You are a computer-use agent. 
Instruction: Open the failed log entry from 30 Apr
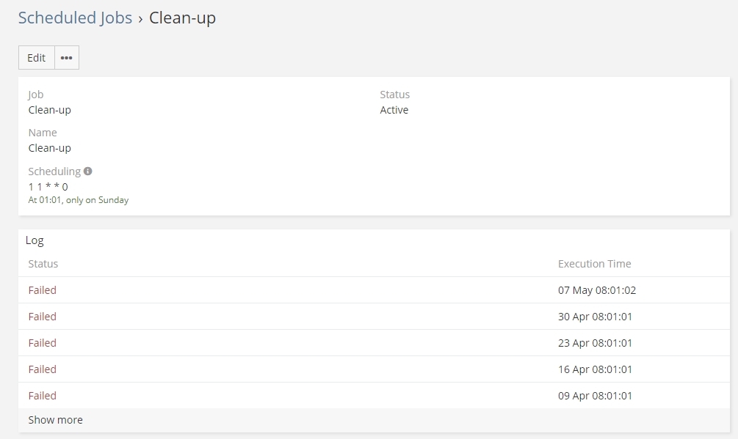pyautogui.click(x=43, y=317)
